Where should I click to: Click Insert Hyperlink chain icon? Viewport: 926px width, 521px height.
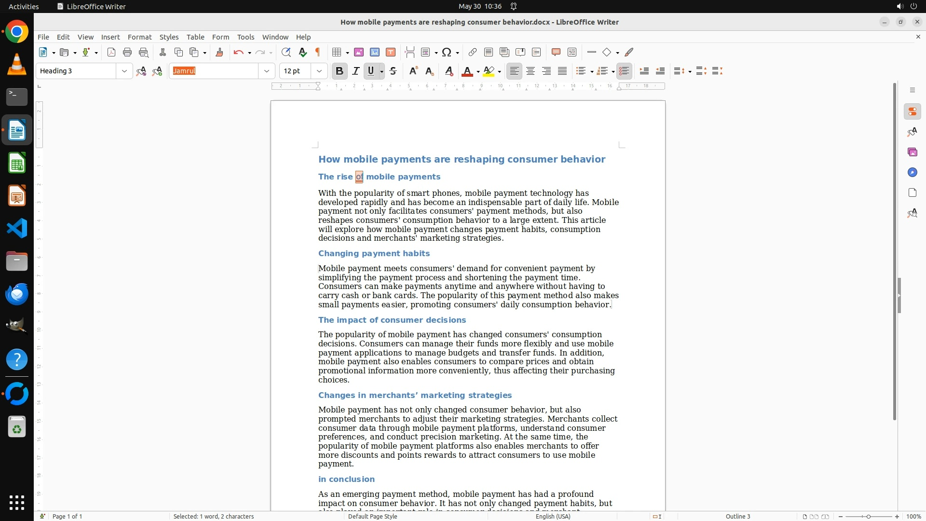tap(472, 52)
